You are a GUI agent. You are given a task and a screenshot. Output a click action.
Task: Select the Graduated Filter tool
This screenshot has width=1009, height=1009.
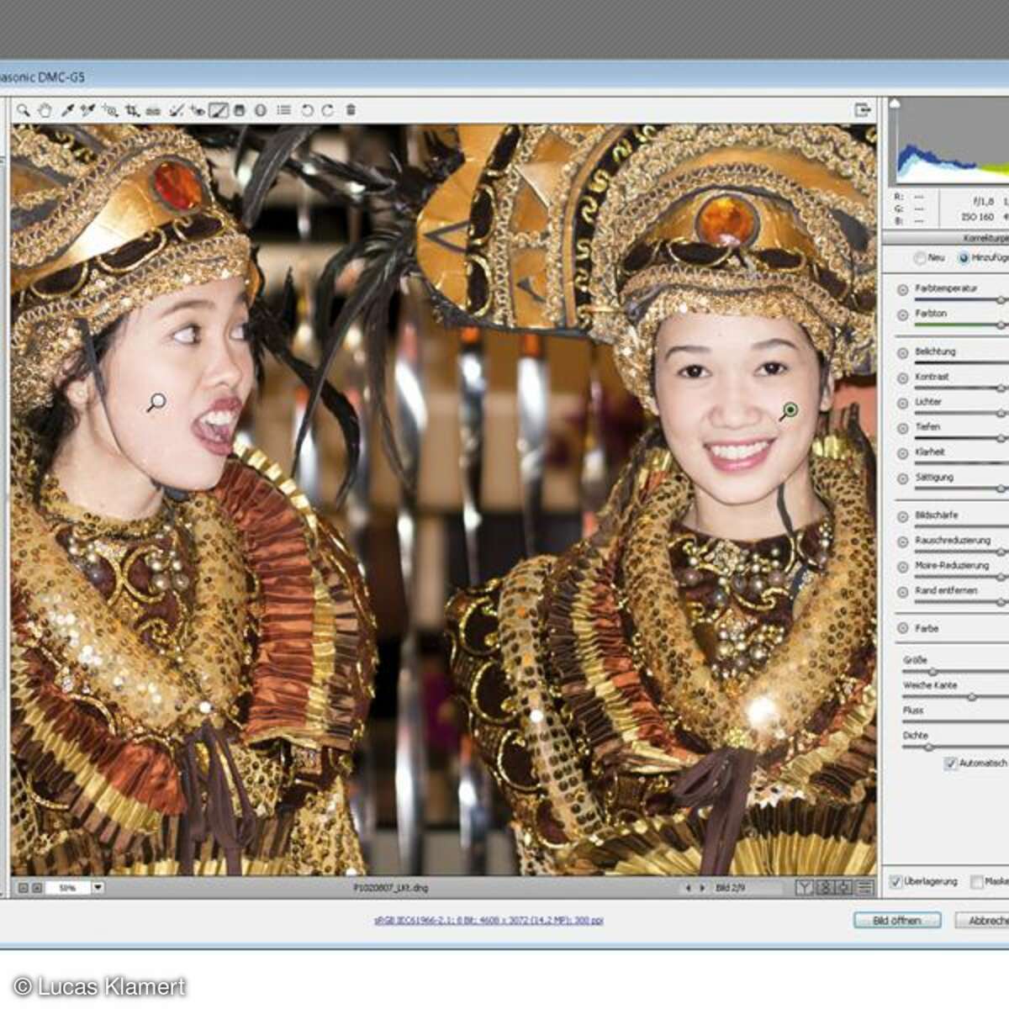(x=238, y=109)
